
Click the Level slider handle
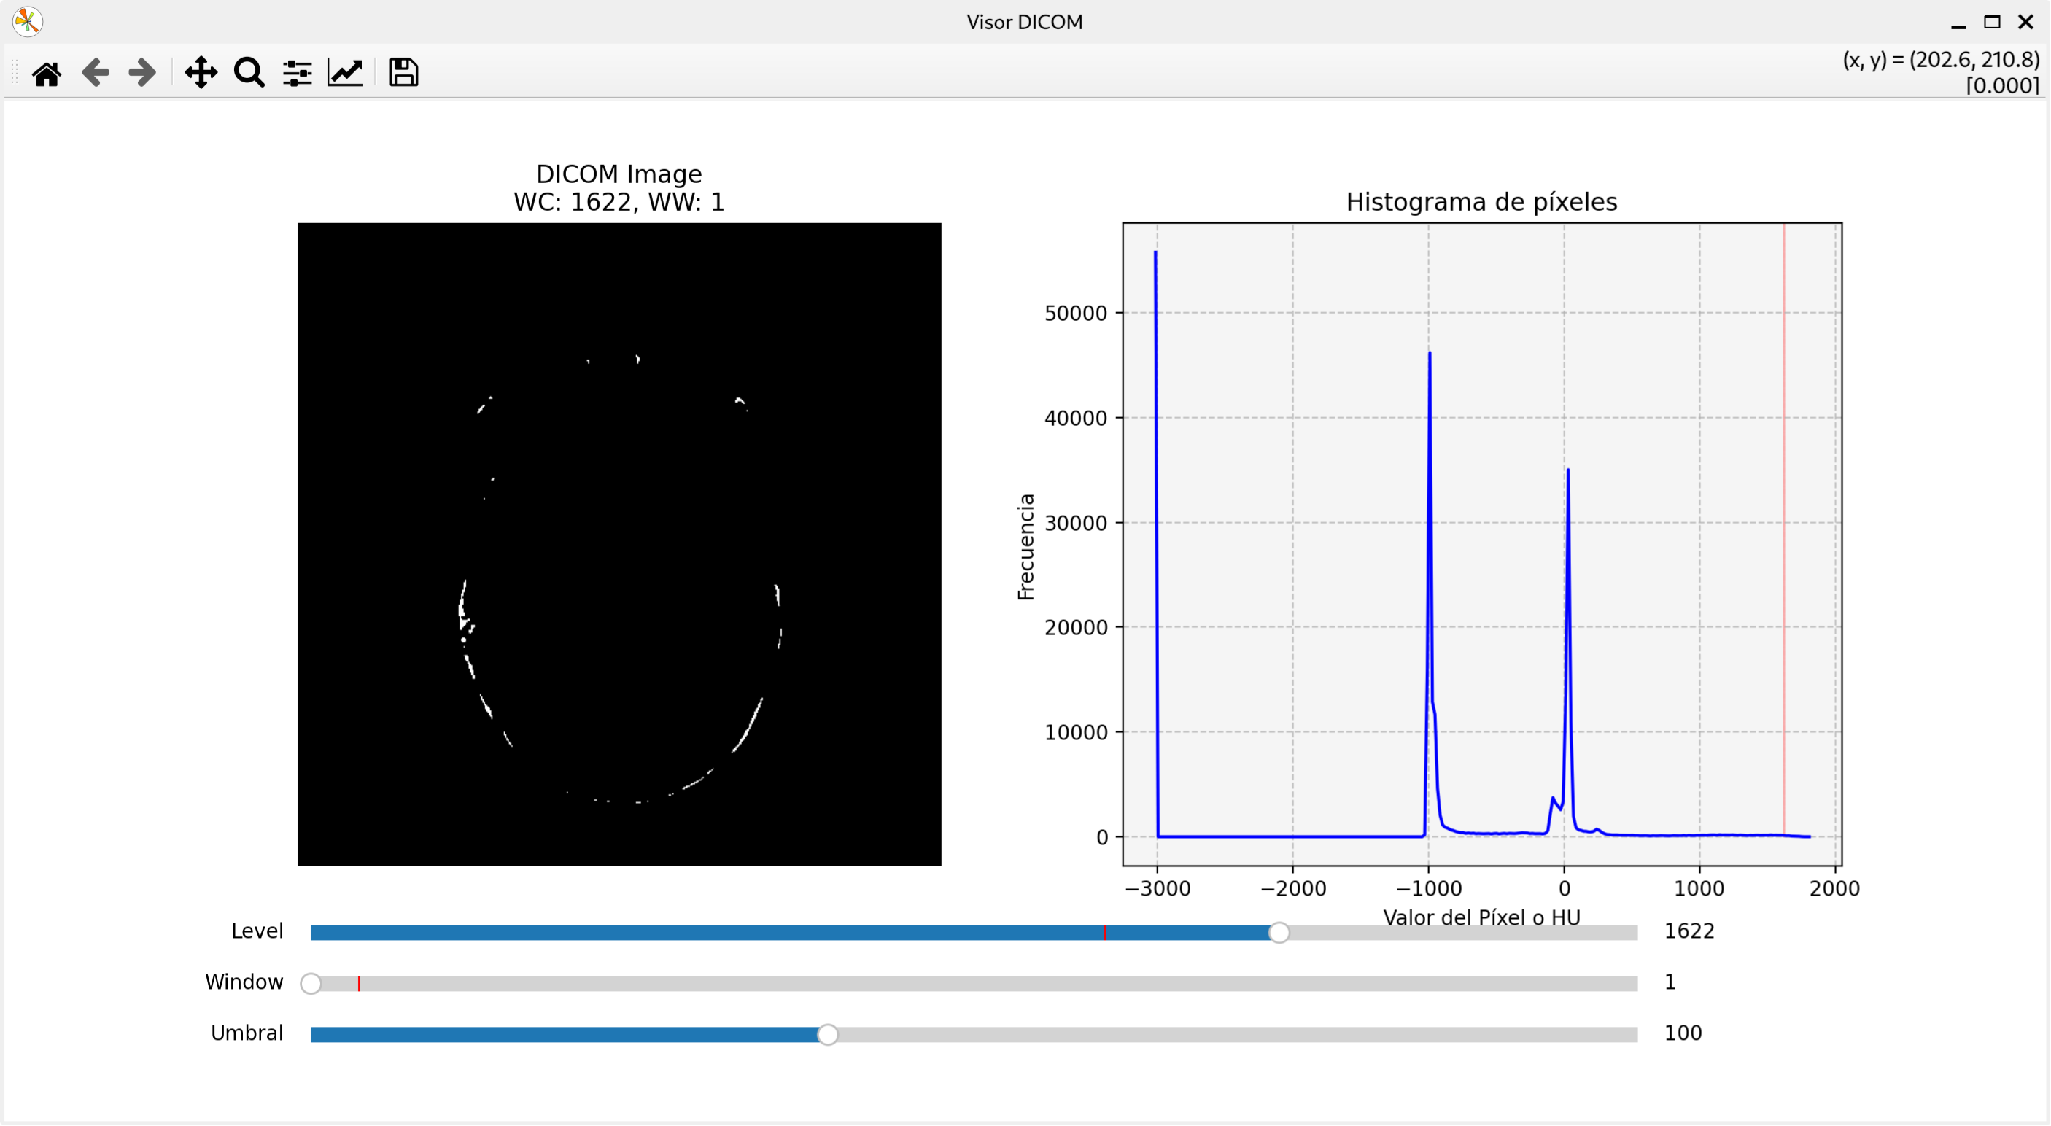click(x=1279, y=933)
